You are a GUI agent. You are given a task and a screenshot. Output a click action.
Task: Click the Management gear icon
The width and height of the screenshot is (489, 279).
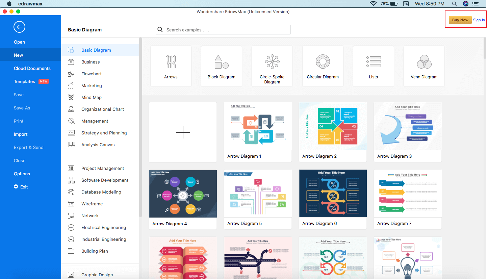[71, 121]
